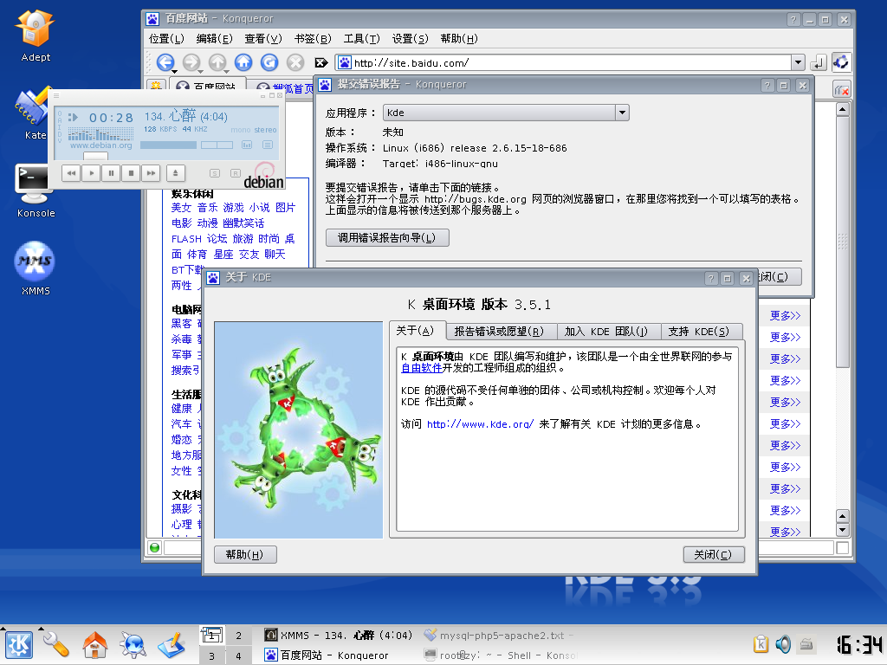Screen dimensions: 887x665
Task: Pause playback in XMMS
Action: [111, 173]
